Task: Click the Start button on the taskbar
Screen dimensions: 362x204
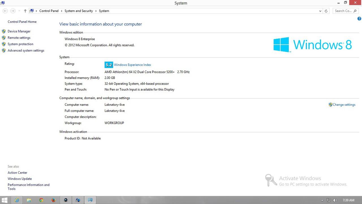Action: coord(5,200)
